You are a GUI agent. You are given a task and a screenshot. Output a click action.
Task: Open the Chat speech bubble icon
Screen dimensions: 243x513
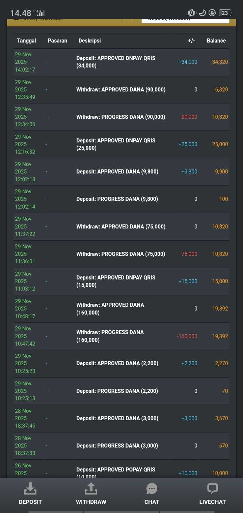[152, 488]
